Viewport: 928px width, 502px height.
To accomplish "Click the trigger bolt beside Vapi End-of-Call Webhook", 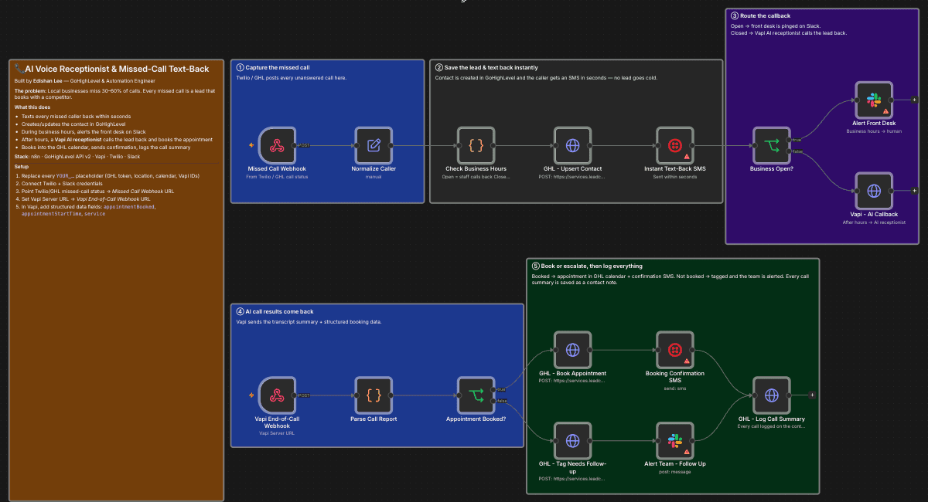I will click(x=251, y=395).
